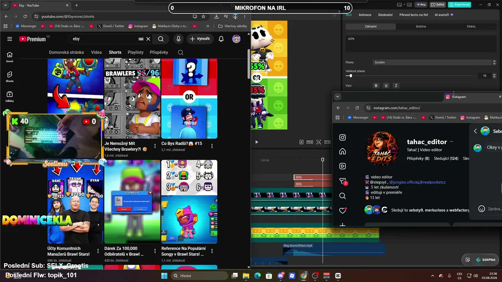This screenshot has height=282, width=502.
Task: Switch to Playlisty channel tab
Action: click(x=136, y=52)
